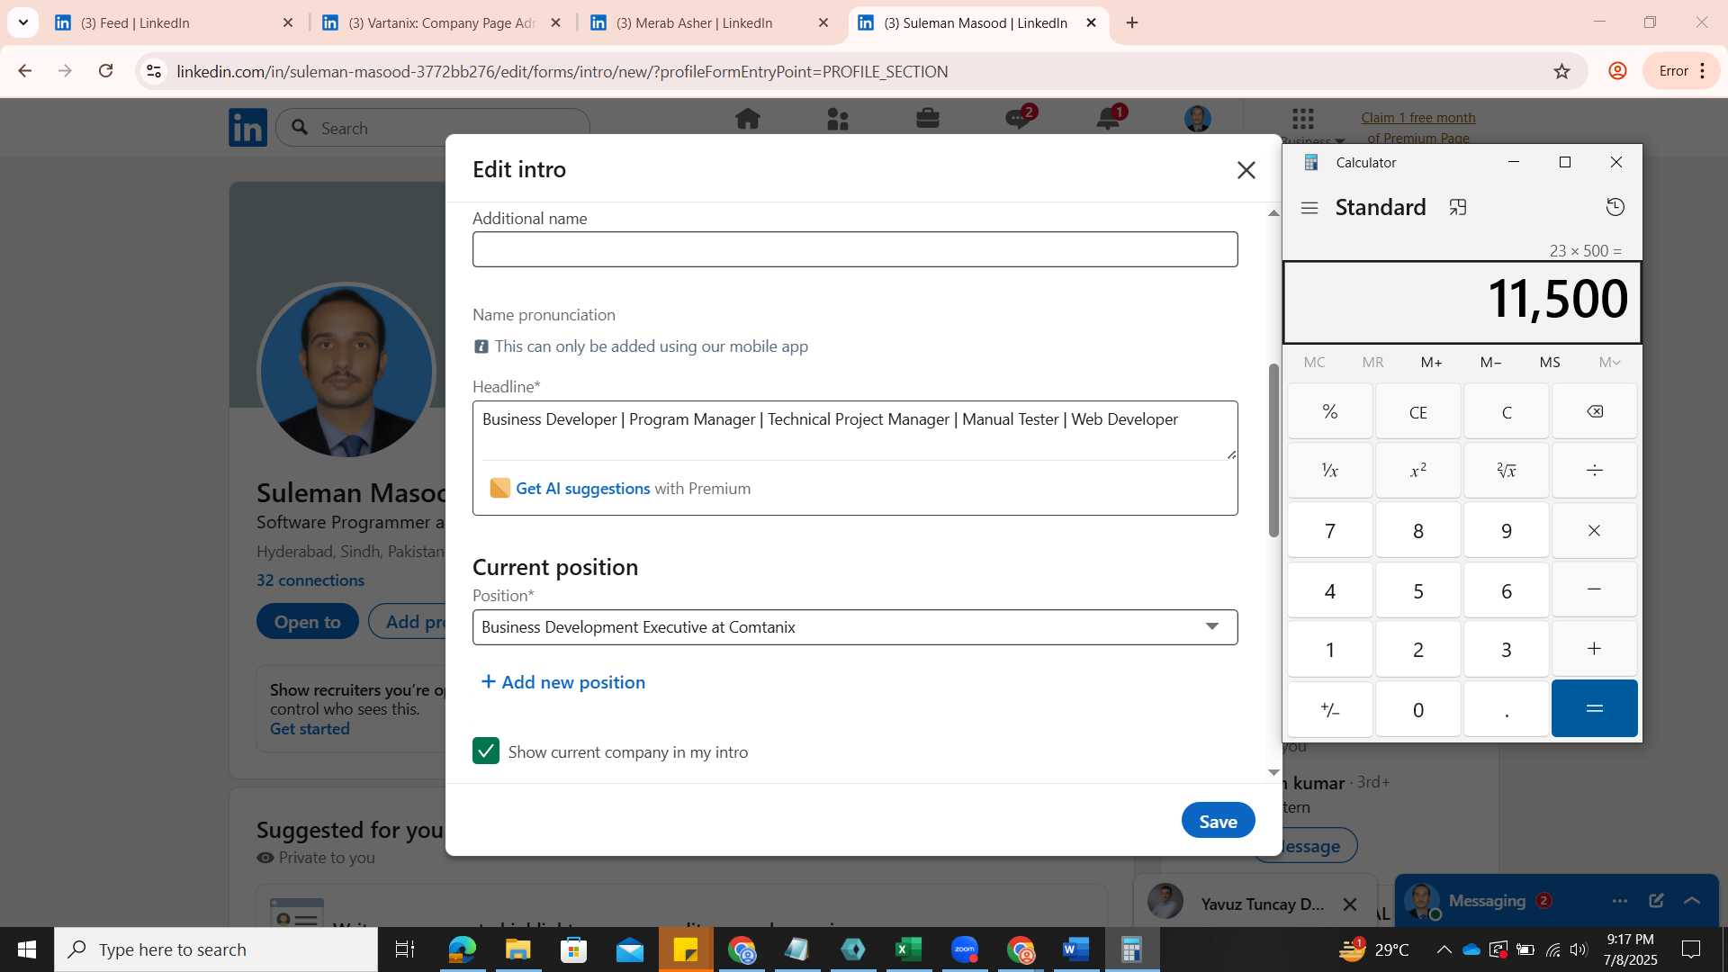Open the Me profile avatar in navbar
Image resolution: width=1728 pixels, height=972 pixels.
[x=1197, y=119]
